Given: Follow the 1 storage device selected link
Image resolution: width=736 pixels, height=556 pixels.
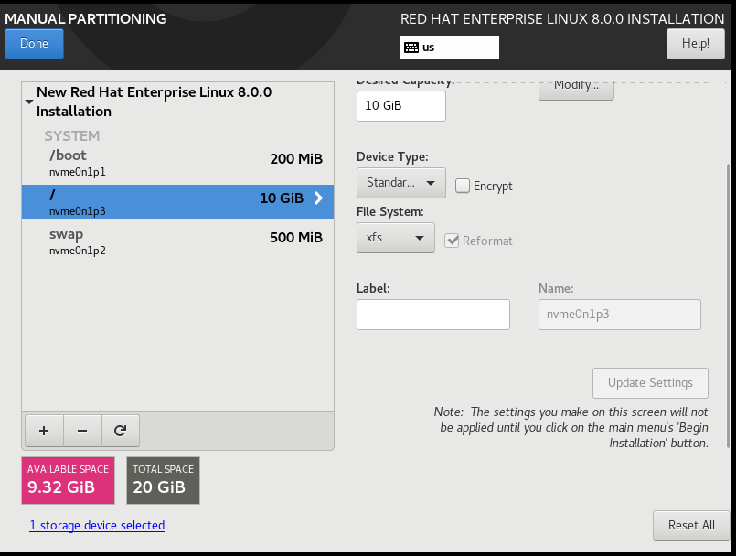Looking at the screenshot, I should click(x=96, y=525).
